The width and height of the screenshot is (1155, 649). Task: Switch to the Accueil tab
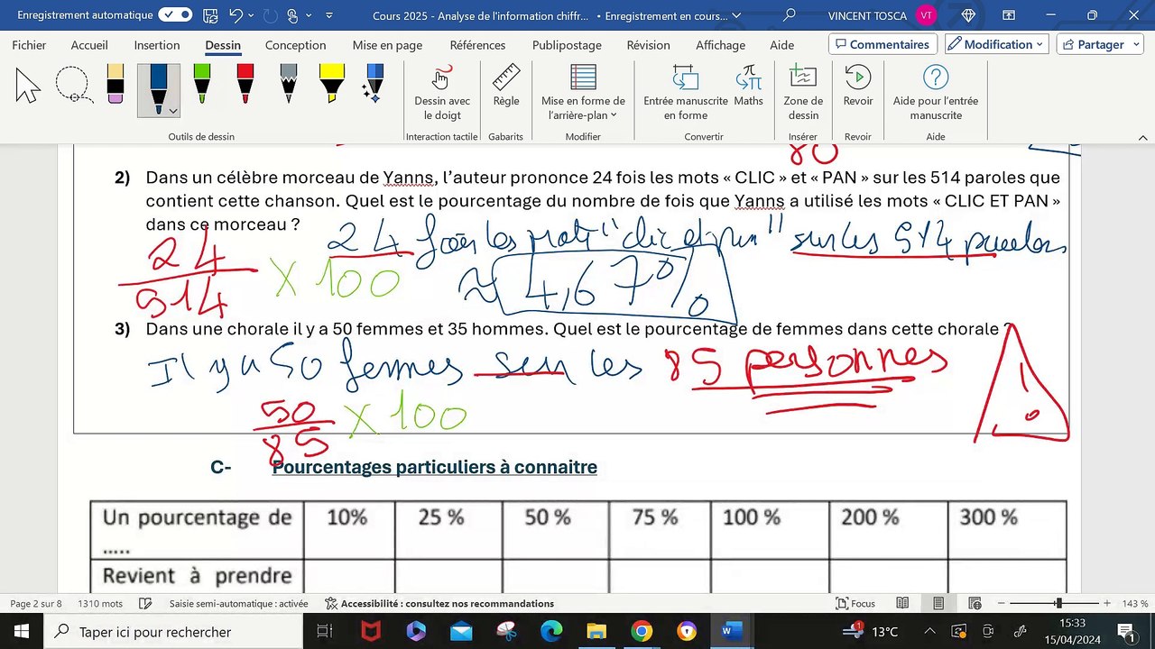click(x=89, y=45)
